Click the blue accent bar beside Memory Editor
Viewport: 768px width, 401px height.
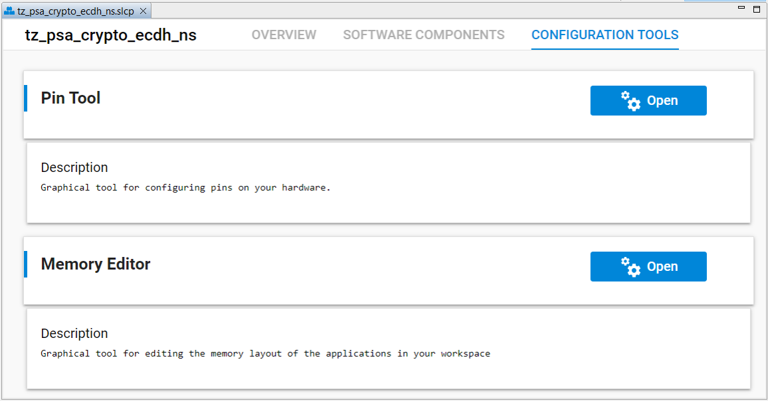tap(25, 264)
